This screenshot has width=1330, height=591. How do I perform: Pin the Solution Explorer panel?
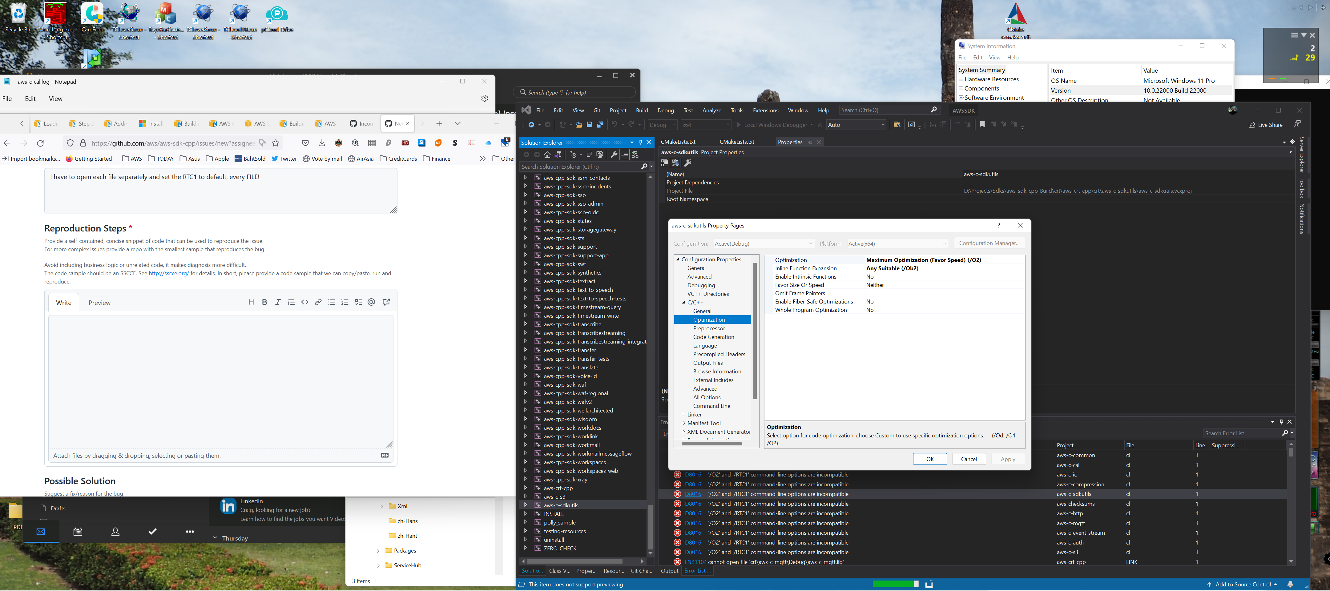point(641,143)
